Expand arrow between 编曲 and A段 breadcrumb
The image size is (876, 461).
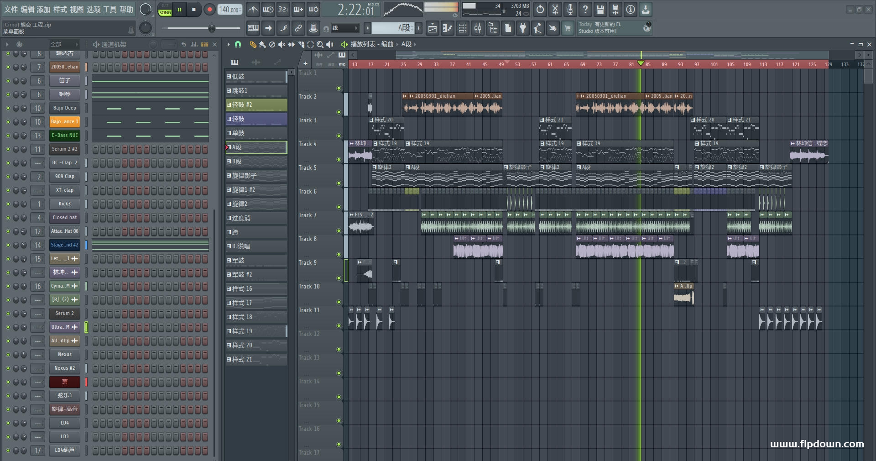tap(397, 44)
